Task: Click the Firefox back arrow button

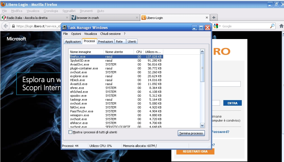Action: click(x=6, y=26)
